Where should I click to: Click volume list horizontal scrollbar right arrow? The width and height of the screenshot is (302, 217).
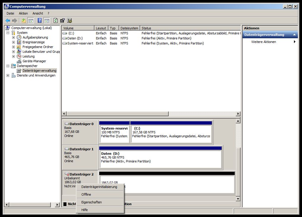tap(238, 114)
